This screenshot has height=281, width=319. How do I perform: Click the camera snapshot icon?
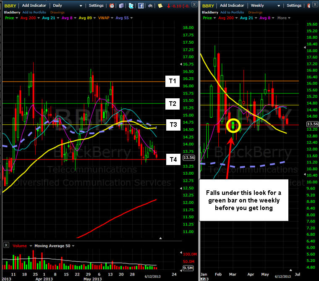[151, 5]
